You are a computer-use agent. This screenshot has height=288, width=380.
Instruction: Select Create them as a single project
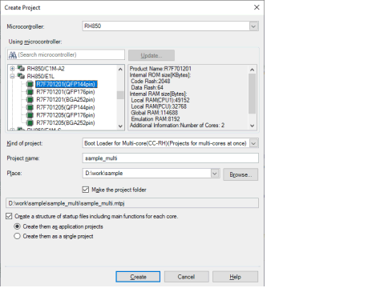point(17,236)
